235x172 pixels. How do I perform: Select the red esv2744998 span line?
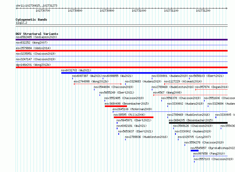pyautogui.click(x=98, y=84)
